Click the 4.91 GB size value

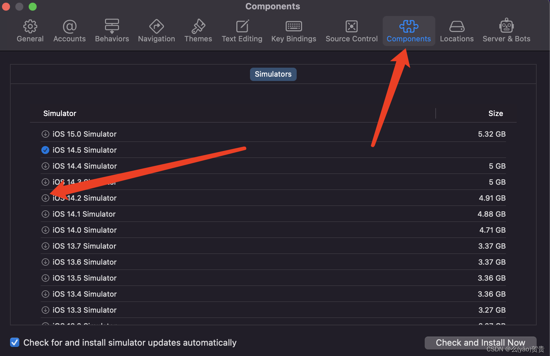coord(492,198)
